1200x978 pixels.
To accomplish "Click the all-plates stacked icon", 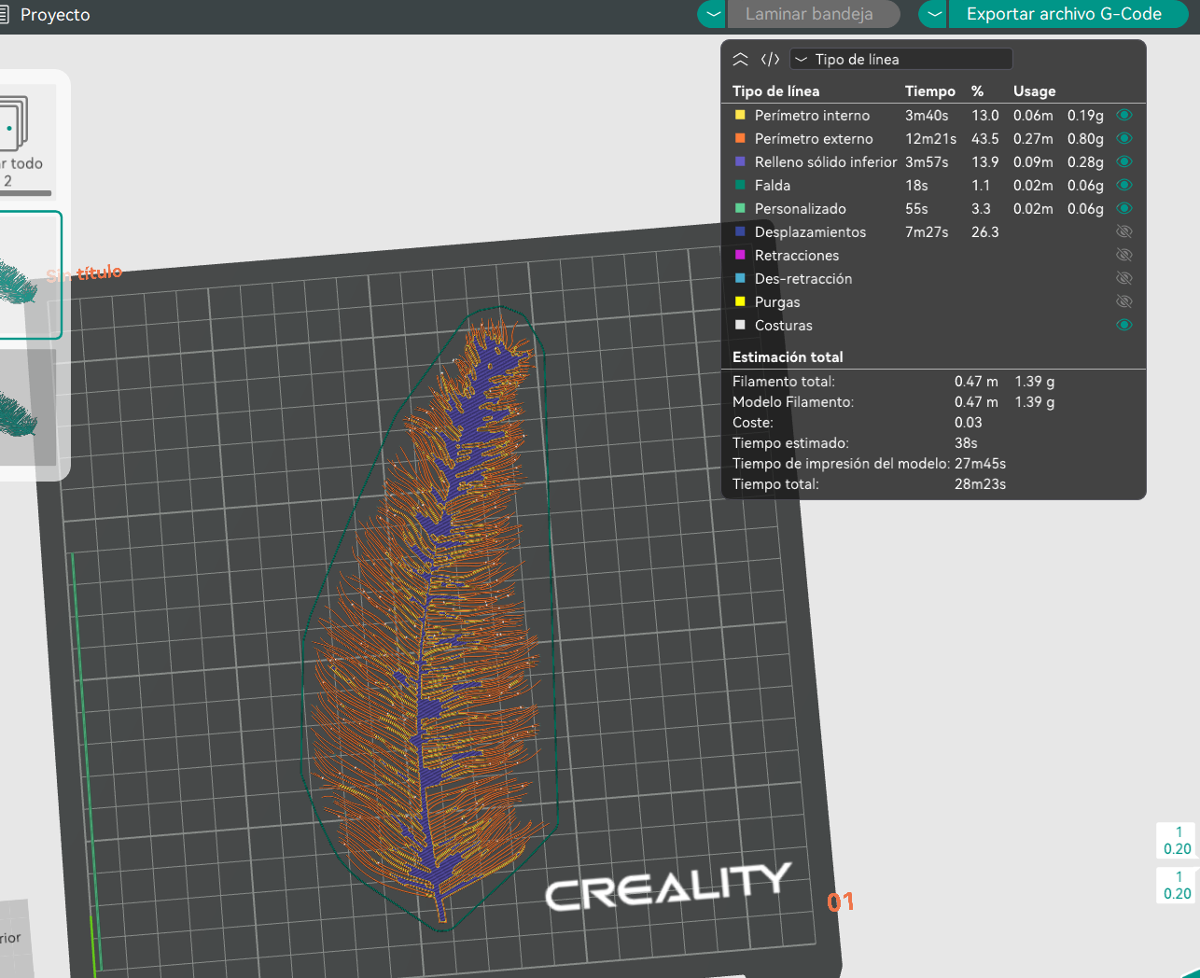I will coord(13,124).
